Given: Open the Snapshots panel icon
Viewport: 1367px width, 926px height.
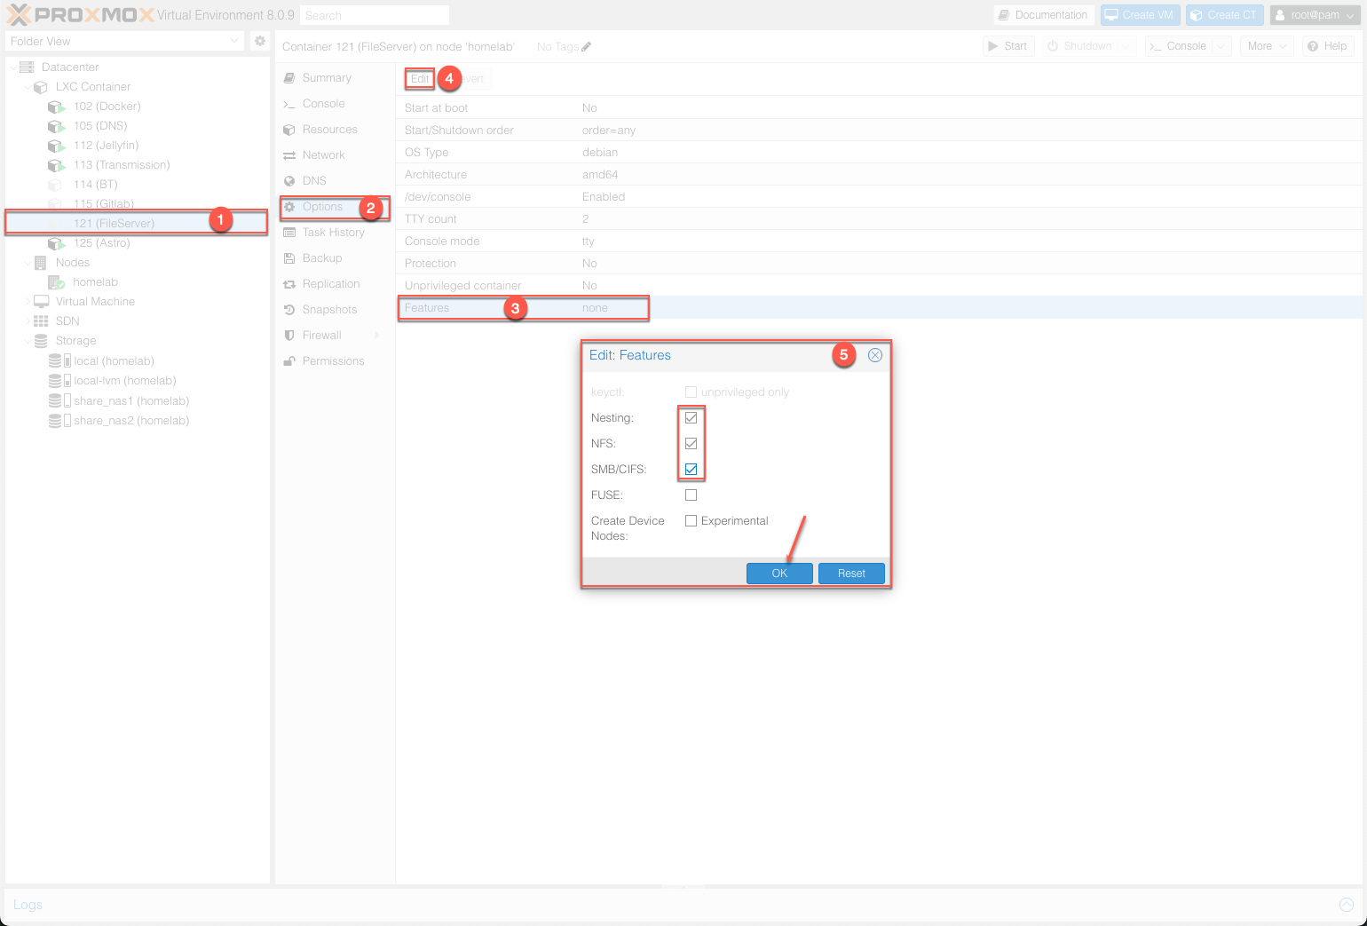Looking at the screenshot, I should [289, 309].
